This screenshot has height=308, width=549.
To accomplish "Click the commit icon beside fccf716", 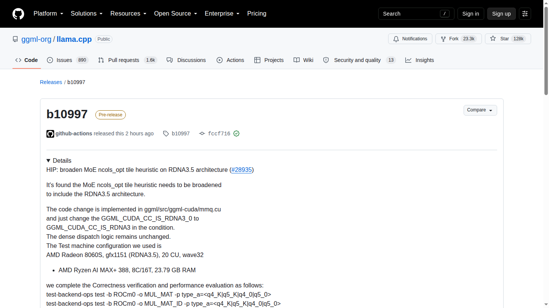I will [x=202, y=134].
